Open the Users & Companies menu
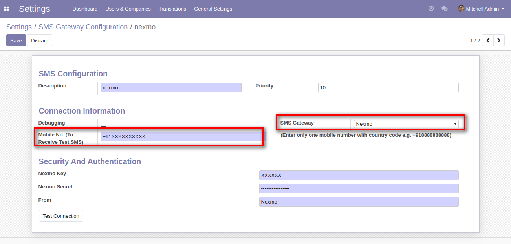This screenshot has width=511, height=244. pyautogui.click(x=128, y=9)
